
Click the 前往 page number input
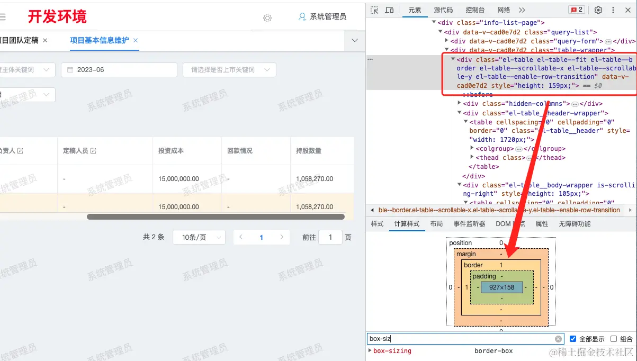(331, 237)
